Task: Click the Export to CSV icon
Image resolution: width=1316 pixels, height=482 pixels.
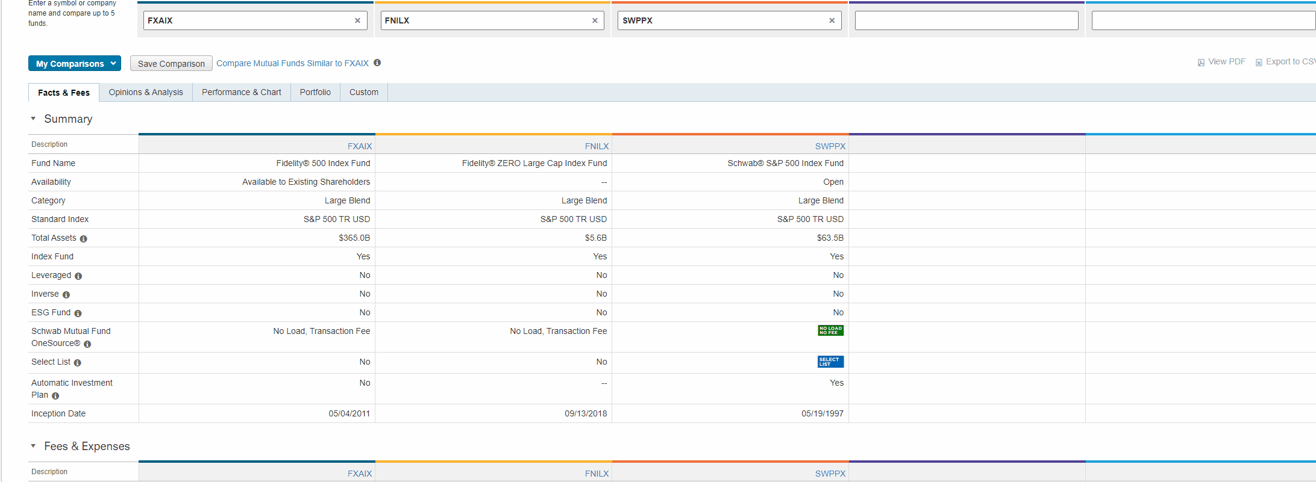Action: [1259, 63]
